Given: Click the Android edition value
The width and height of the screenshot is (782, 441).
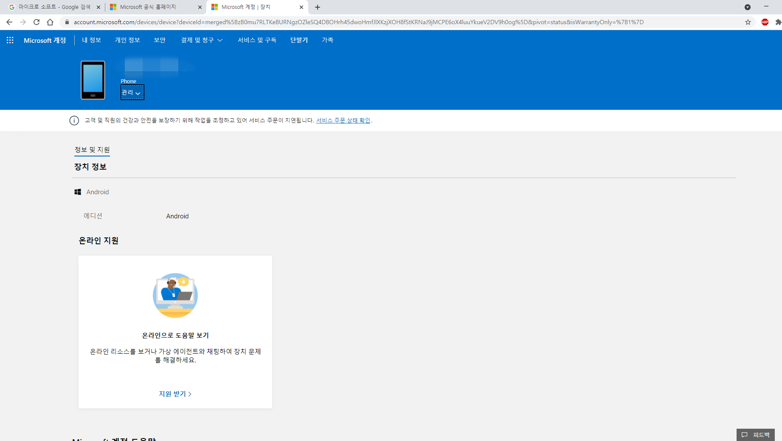Looking at the screenshot, I should coord(177,216).
